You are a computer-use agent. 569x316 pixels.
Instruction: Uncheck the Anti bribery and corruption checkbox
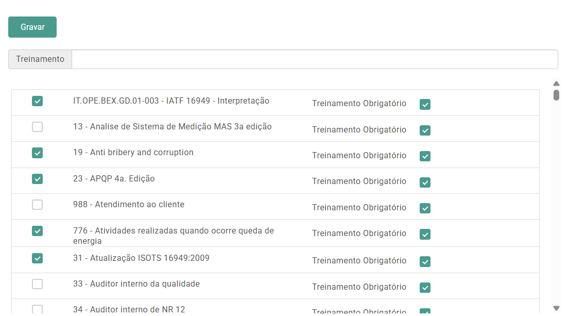click(x=37, y=153)
